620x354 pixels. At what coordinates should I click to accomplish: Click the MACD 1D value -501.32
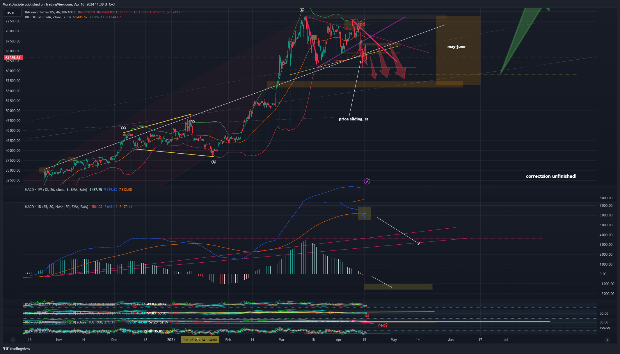(x=96, y=207)
